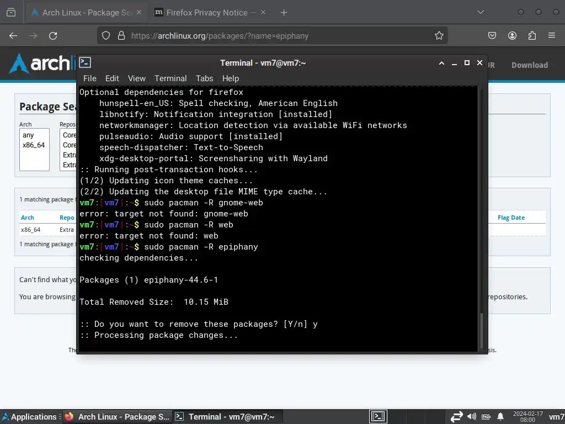565x424 pixels.
Task: Click the vm7 user label in panel
Action: tap(556, 417)
